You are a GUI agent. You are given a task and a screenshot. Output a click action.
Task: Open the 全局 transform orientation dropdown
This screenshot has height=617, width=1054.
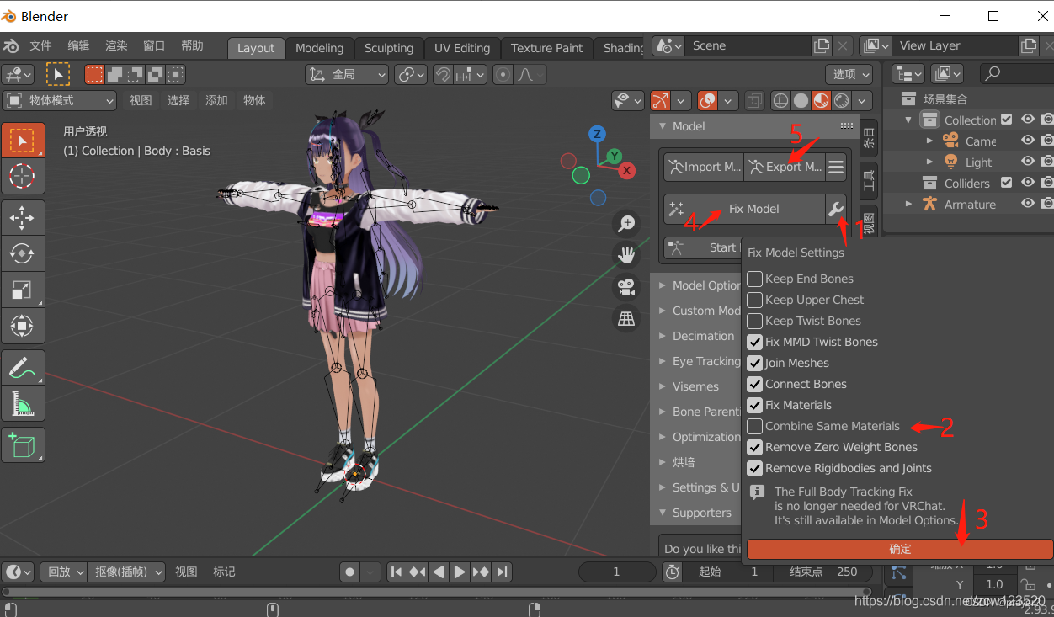(347, 74)
